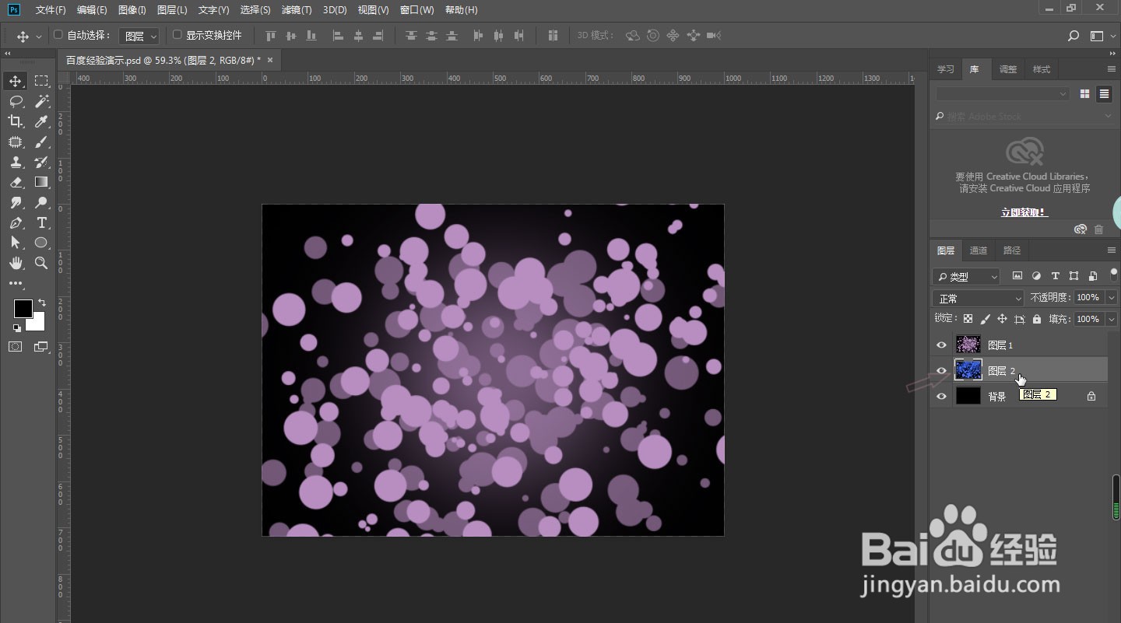Open the 滤镜(T) menu
The image size is (1121, 623).
(x=296, y=10)
